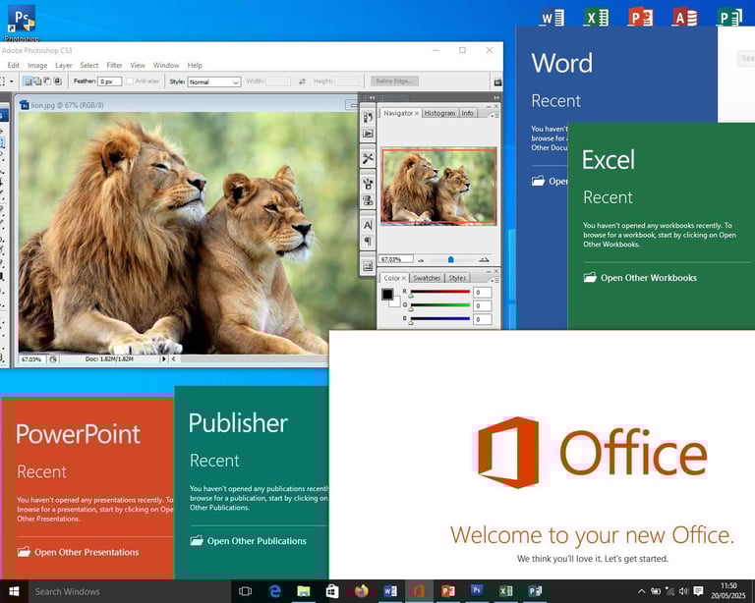Image resolution: width=755 pixels, height=603 pixels.
Task: Switch to the Styles tab
Action: click(x=457, y=278)
